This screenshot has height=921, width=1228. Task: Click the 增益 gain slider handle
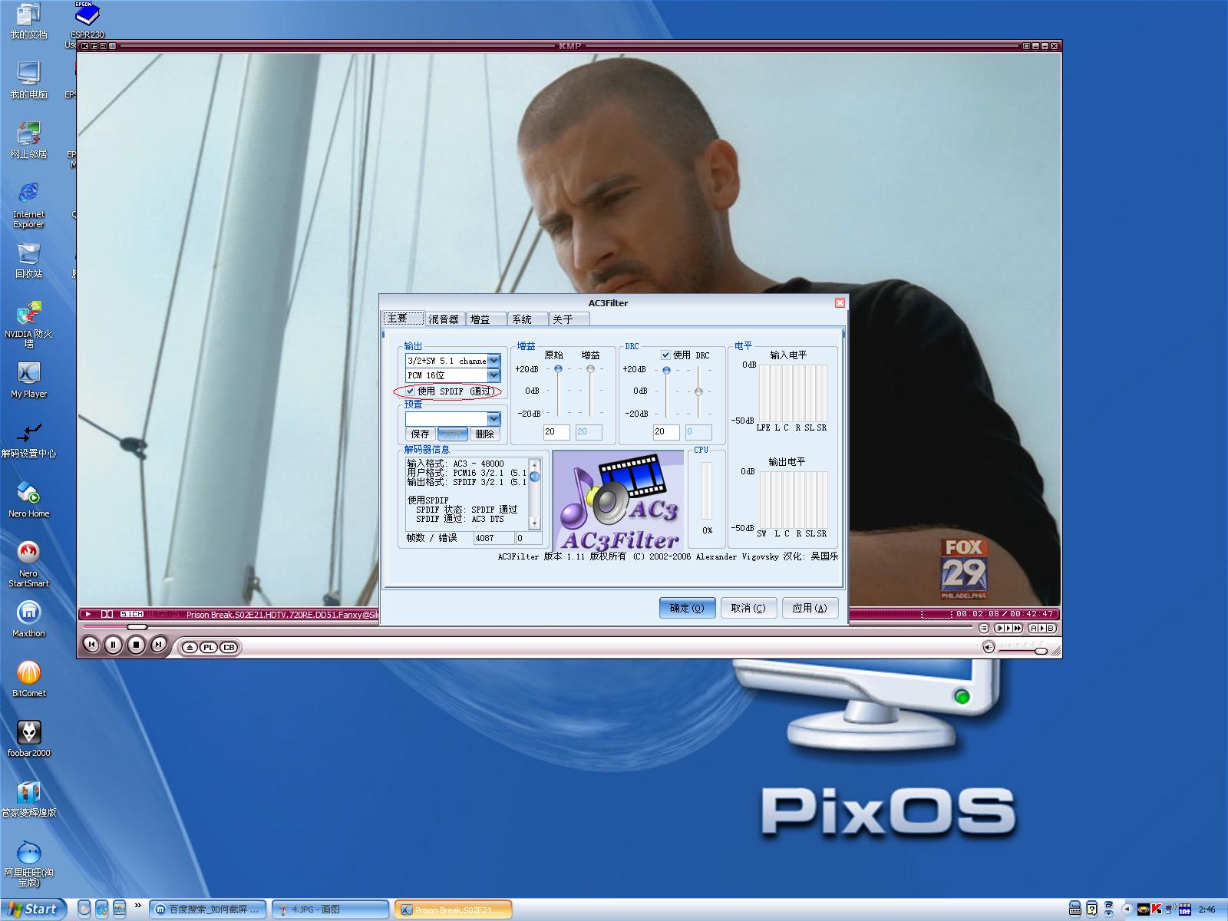pyautogui.click(x=590, y=369)
